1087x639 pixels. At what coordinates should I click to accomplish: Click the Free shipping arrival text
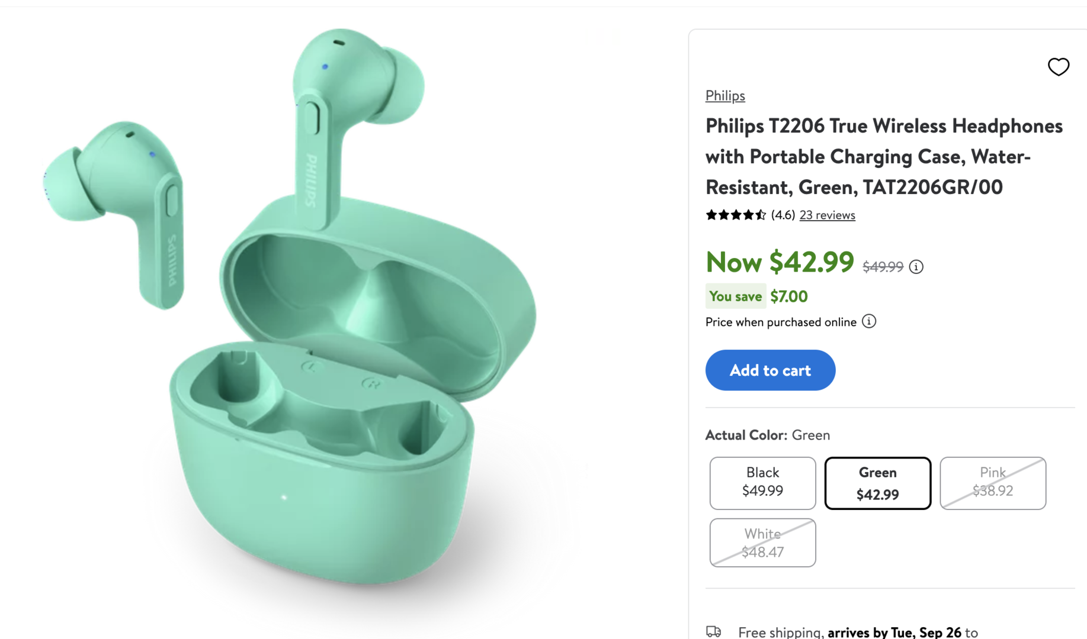(857, 632)
